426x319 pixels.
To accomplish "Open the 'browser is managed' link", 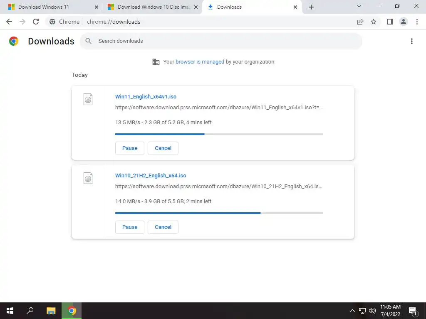I will pyautogui.click(x=200, y=62).
